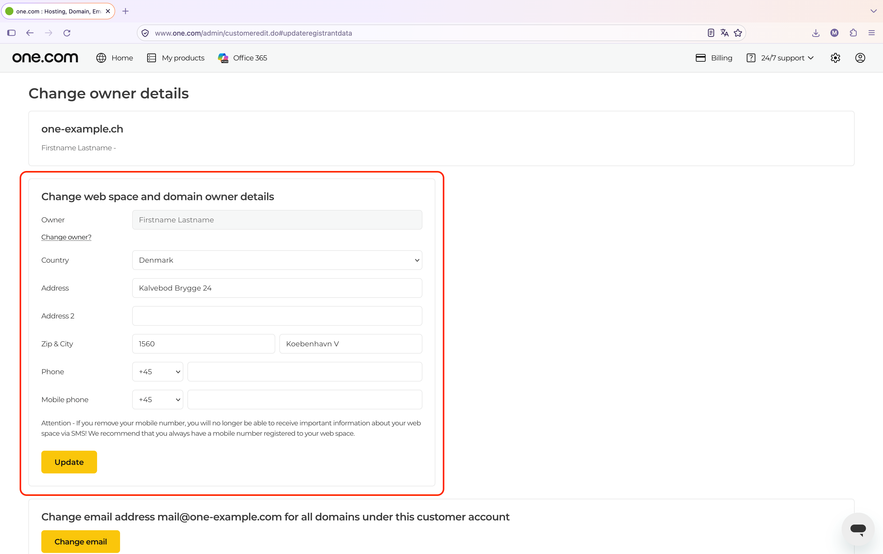Expand the list all tabs chevron
The image size is (883, 554).
(873, 11)
